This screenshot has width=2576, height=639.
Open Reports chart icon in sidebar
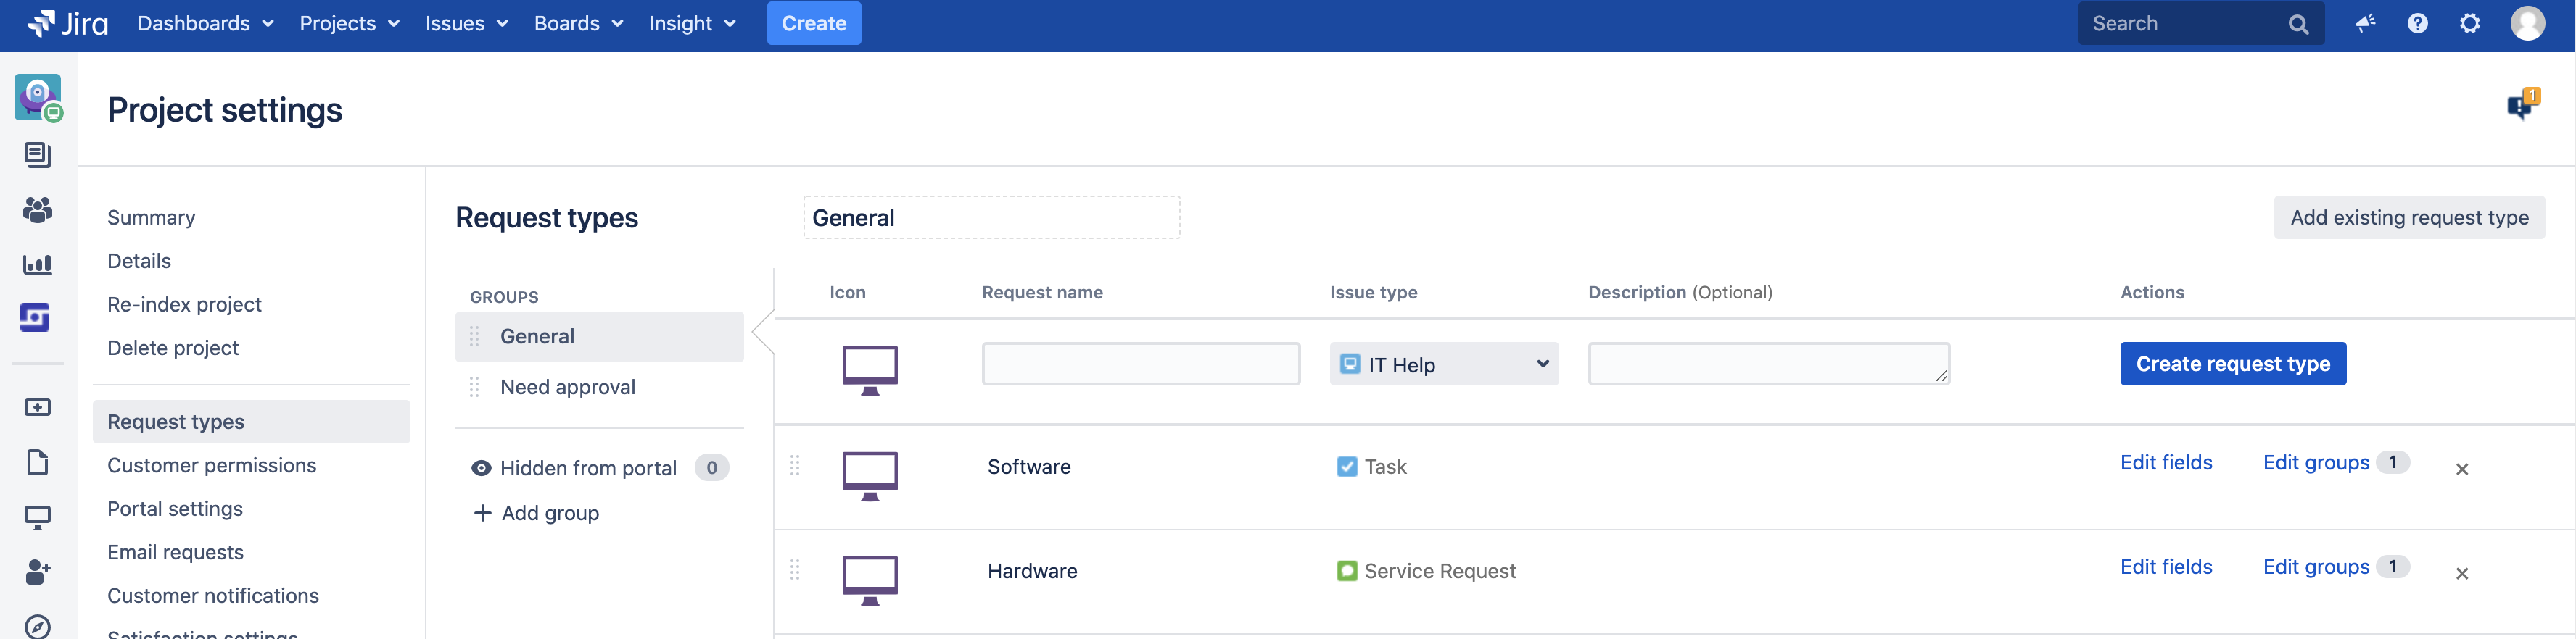coord(38,264)
